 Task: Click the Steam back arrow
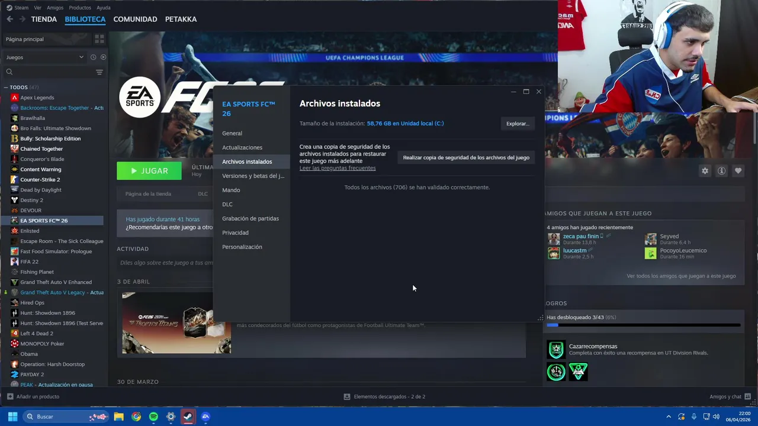click(x=9, y=19)
